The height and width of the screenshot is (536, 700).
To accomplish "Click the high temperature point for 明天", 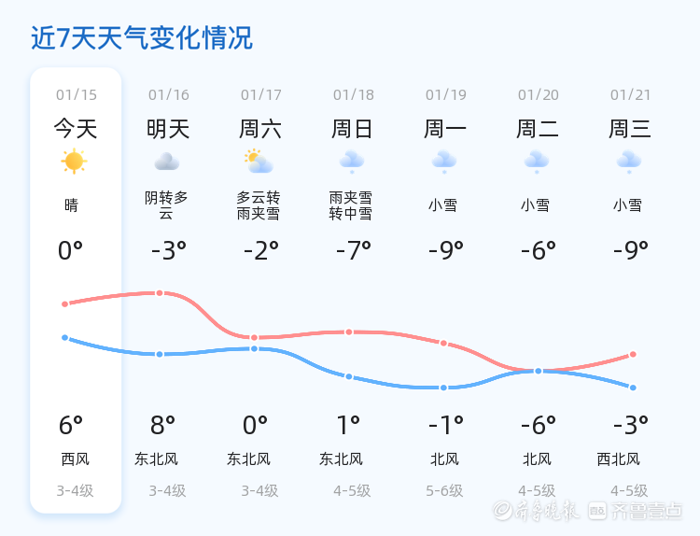I will pos(160,293).
